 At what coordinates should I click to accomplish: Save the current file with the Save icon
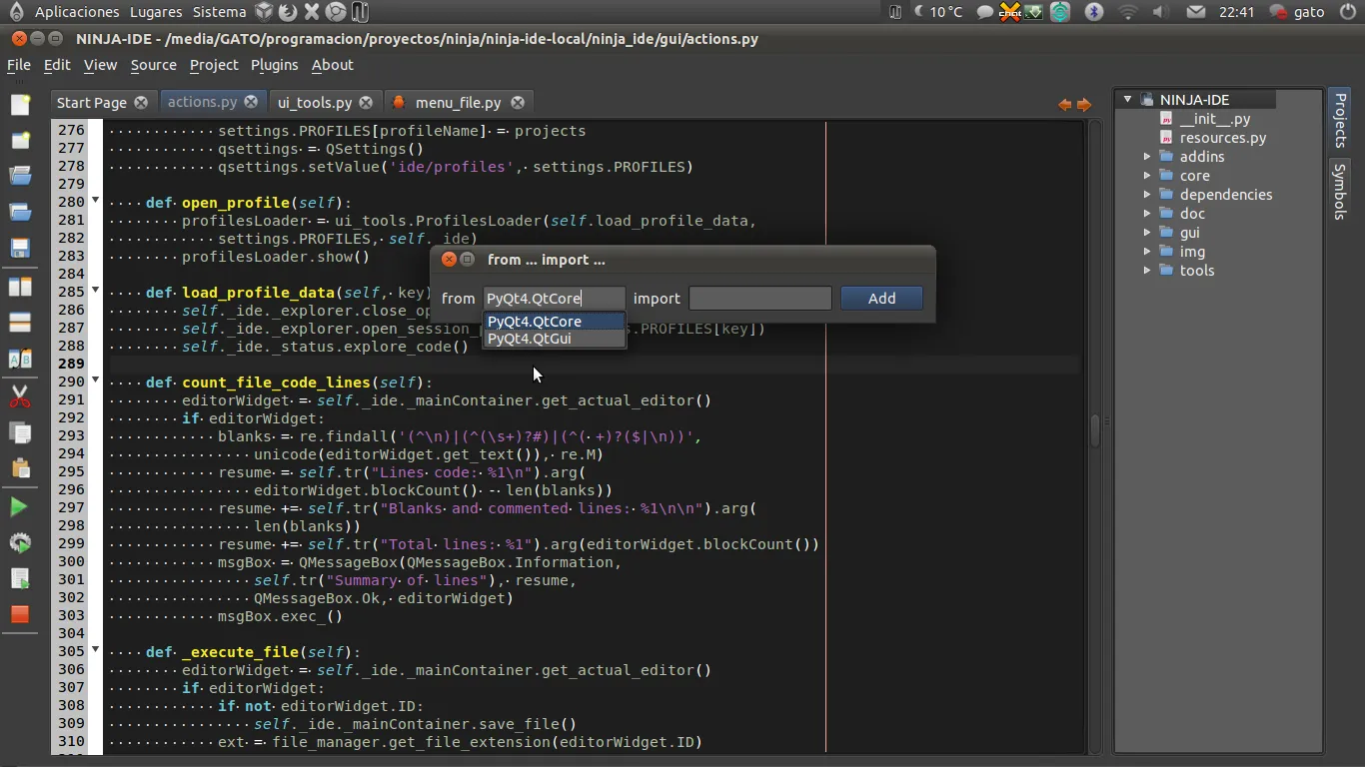[20, 248]
